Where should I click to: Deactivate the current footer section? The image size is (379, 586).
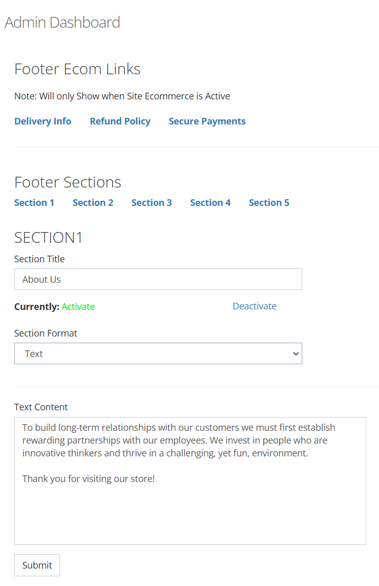click(255, 306)
